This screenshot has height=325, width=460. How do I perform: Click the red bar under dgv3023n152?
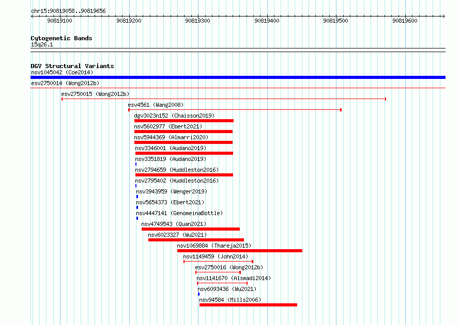click(184, 121)
